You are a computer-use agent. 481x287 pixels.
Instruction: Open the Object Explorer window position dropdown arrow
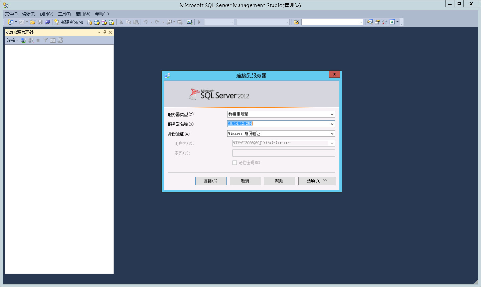99,32
